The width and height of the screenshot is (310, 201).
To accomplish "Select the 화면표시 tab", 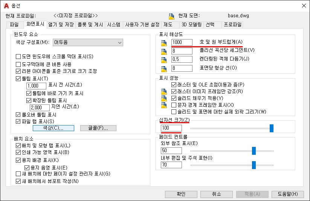I will 35,24.
